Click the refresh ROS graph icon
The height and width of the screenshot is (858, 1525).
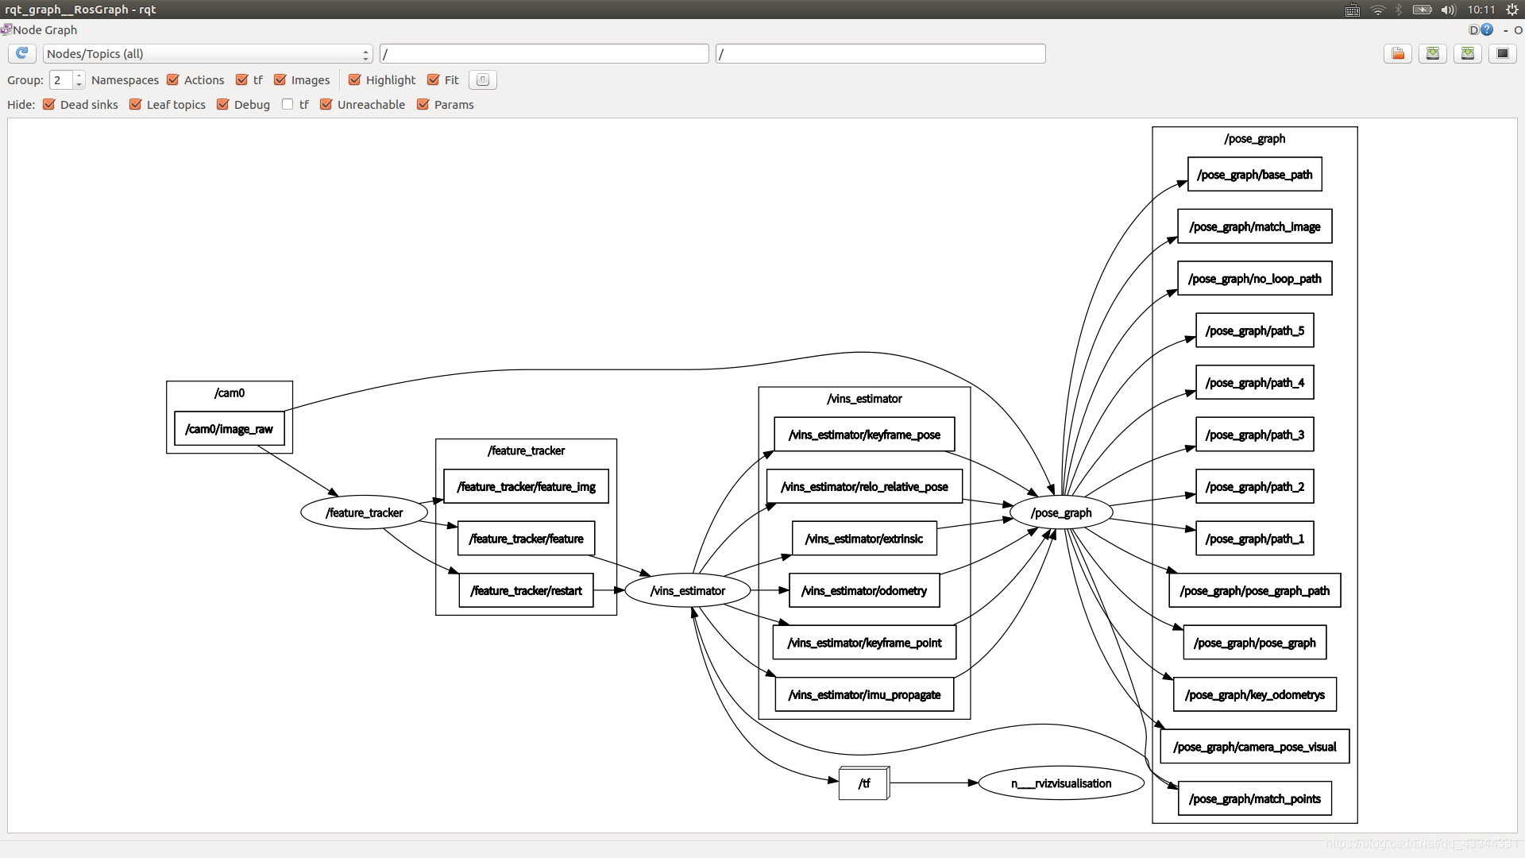(22, 53)
